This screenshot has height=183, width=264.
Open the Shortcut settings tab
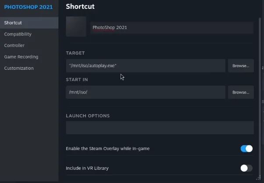point(13,23)
